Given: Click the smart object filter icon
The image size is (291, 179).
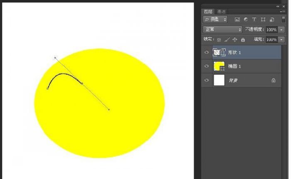Looking at the screenshot, I should point(272,19).
